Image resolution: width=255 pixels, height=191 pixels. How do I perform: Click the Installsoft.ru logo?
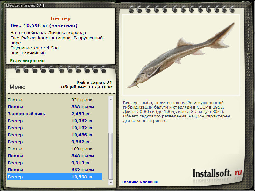(x=217, y=173)
